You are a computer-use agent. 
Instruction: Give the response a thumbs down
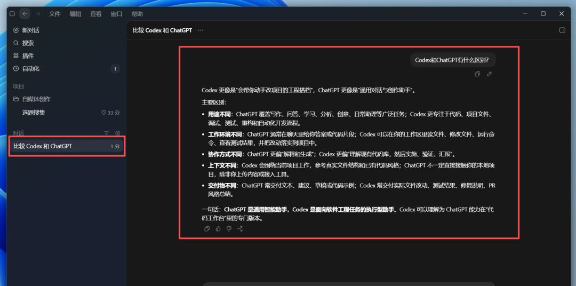[229, 229]
